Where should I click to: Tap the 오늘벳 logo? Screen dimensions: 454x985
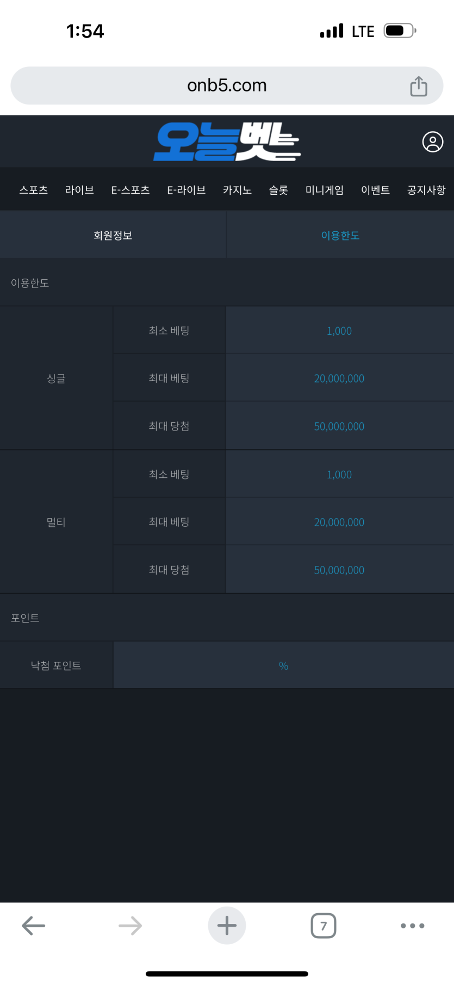point(227,141)
